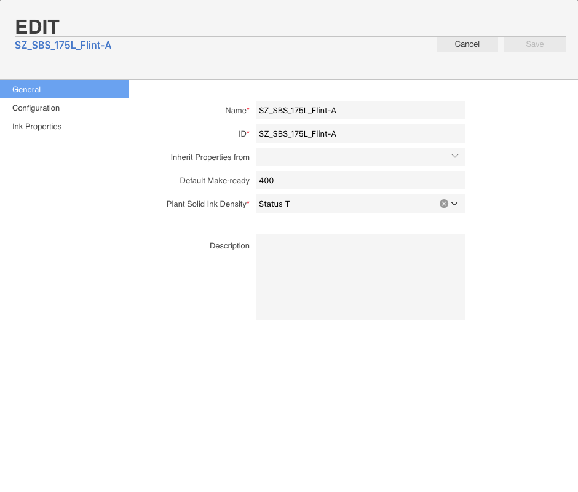Screen dimensions: 578x492
Task: Switch to the General section
Action: [65, 89]
